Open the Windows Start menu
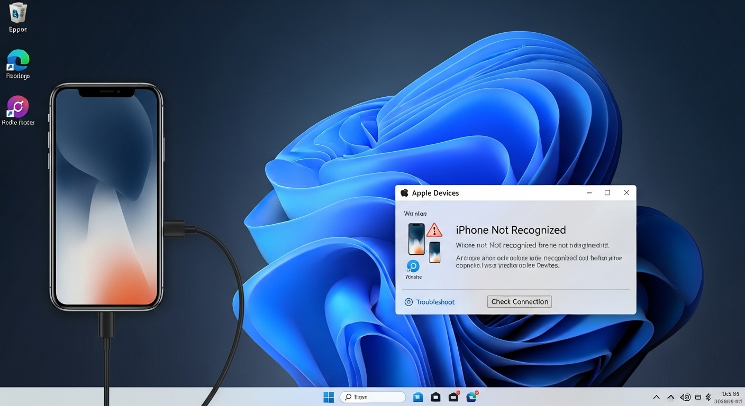 click(x=329, y=397)
